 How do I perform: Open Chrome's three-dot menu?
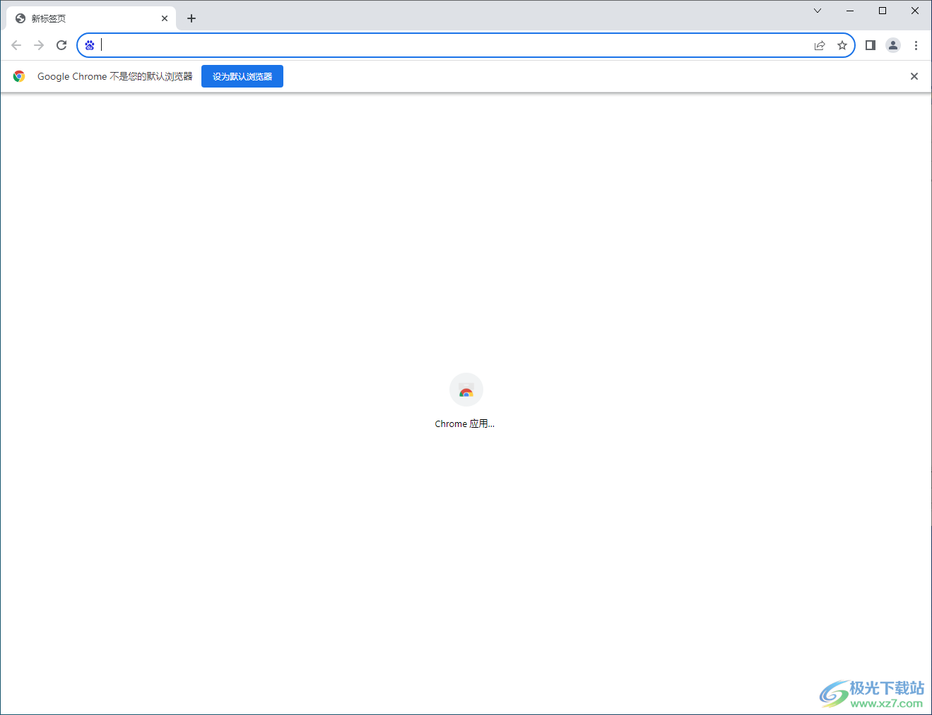(916, 45)
